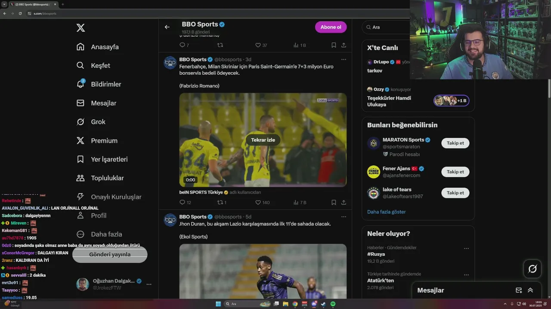Open Premium page
551x309 pixels.
(97, 140)
